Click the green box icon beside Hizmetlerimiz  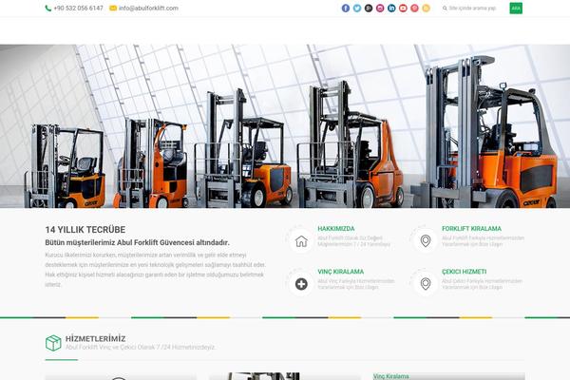pyautogui.click(x=53, y=343)
